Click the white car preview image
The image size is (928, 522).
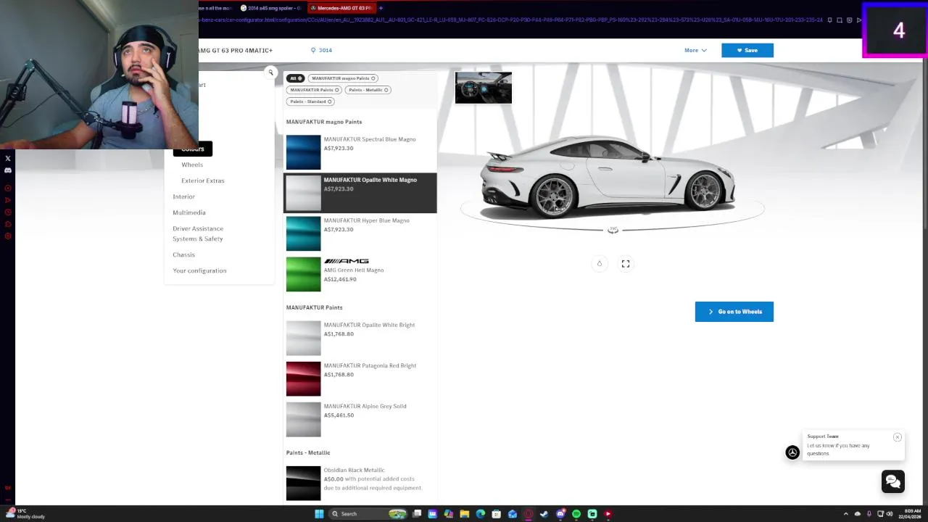tap(609, 176)
